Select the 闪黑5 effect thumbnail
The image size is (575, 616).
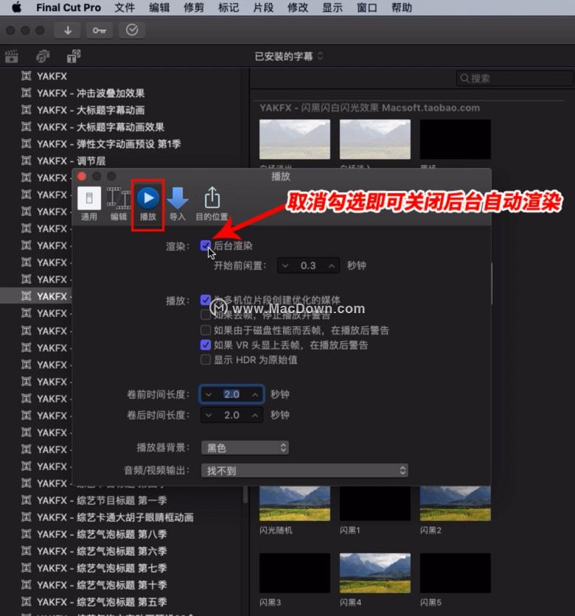(455, 573)
